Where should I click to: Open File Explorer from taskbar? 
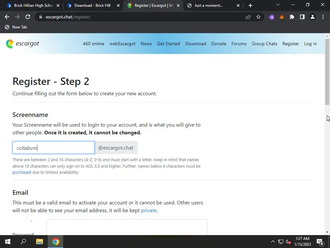click(39, 242)
